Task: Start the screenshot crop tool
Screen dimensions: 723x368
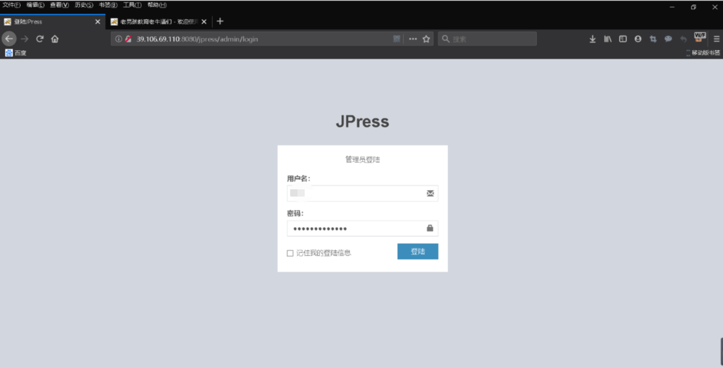Action: [x=653, y=39]
